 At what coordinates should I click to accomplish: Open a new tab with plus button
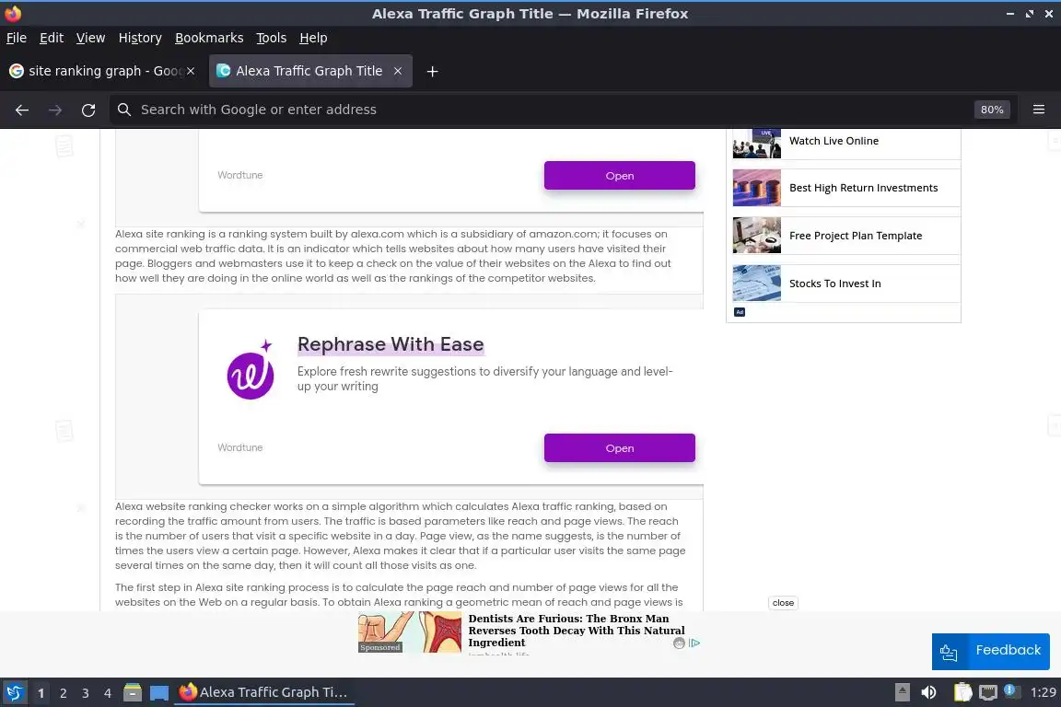pos(432,71)
